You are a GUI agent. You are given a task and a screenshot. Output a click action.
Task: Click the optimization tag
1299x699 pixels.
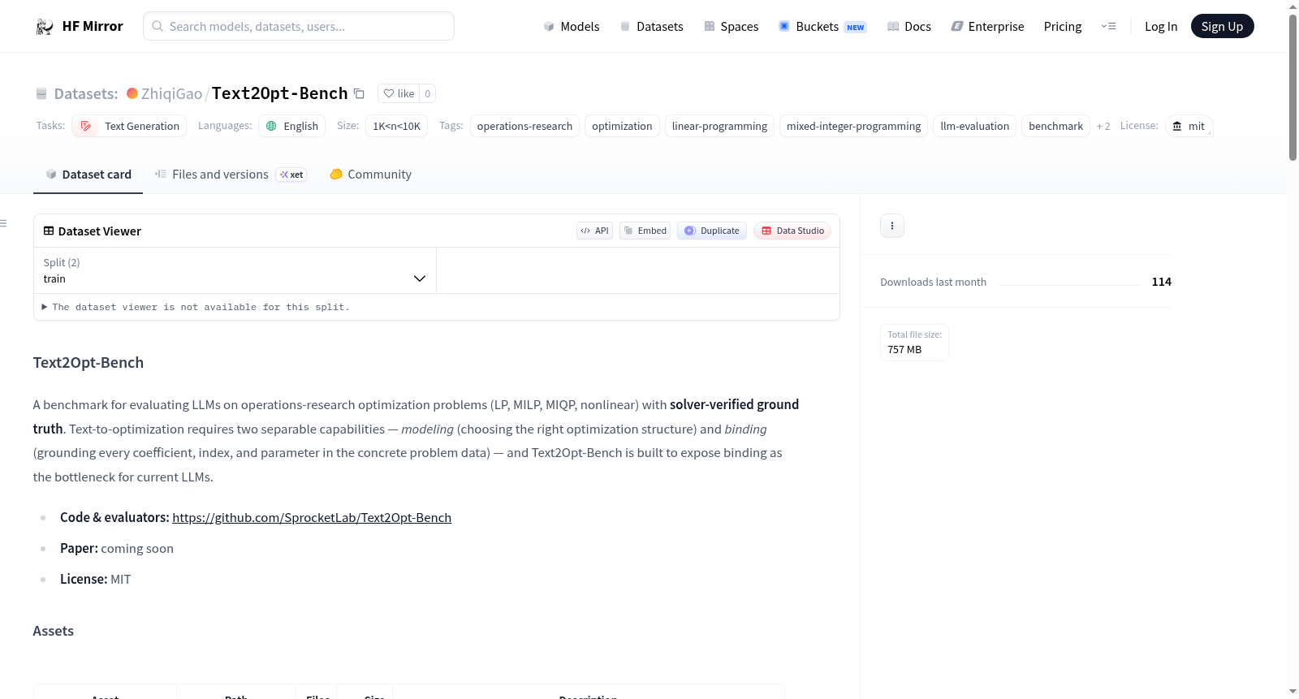tap(622, 126)
